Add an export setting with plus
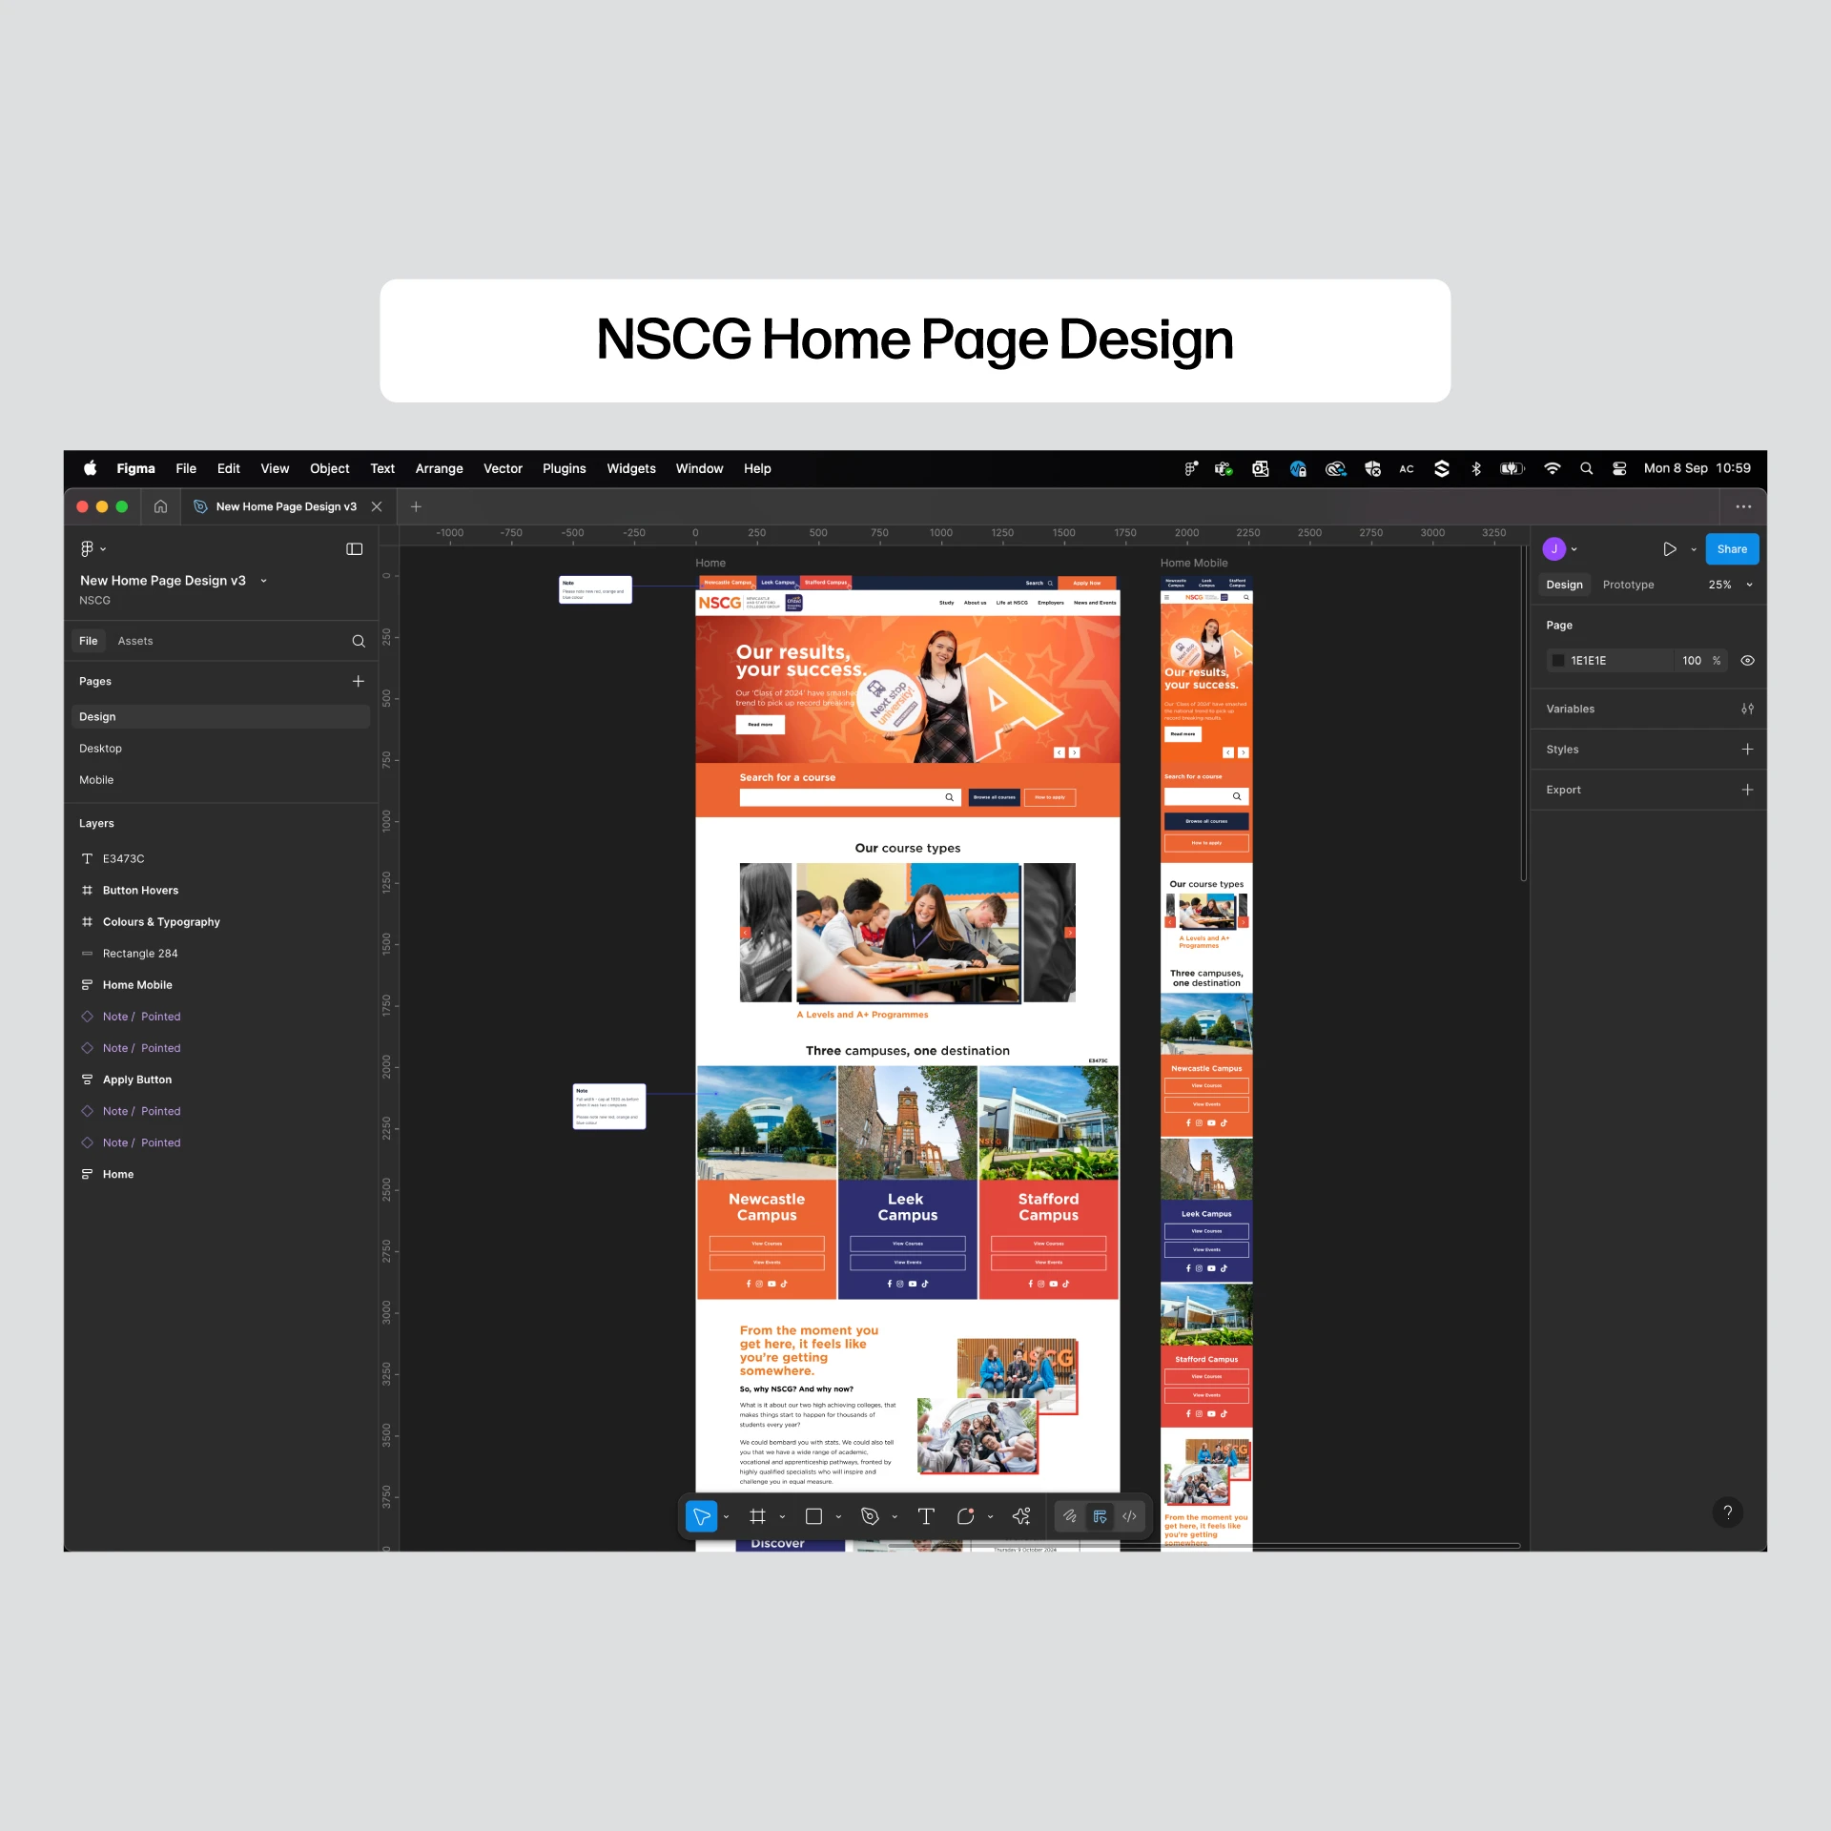The width and height of the screenshot is (1831, 1831). click(1747, 790)
